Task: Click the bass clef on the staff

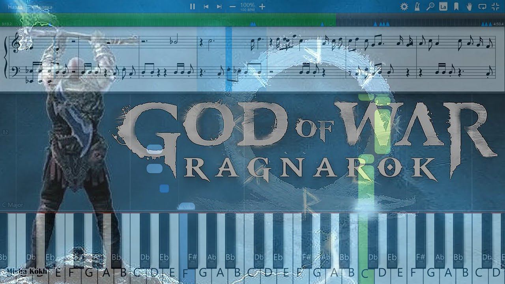Action: 16,71
